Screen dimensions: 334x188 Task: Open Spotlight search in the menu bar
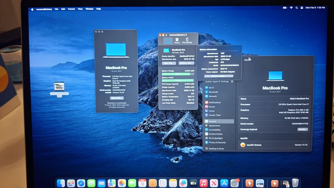297,8
